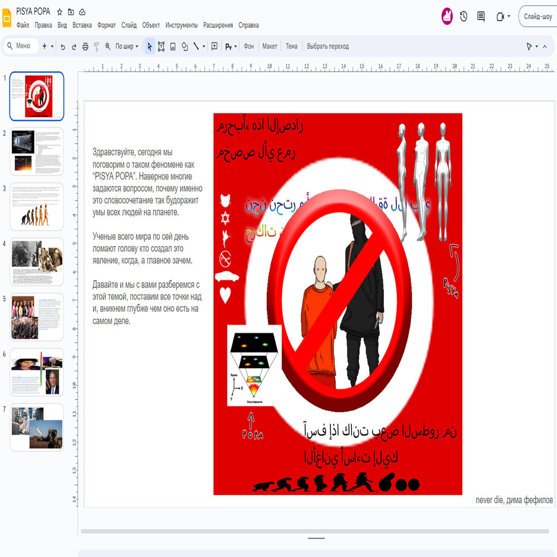Expand the line tool dropdown arrow
557x557 pixels.
204,47
